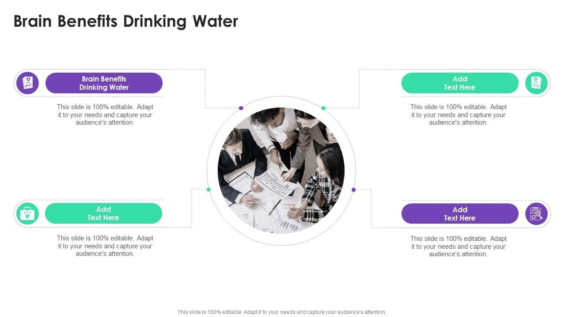Select description text under top-right green pill

click(458, 114)
